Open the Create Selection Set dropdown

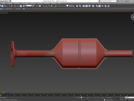click(63, 6)
